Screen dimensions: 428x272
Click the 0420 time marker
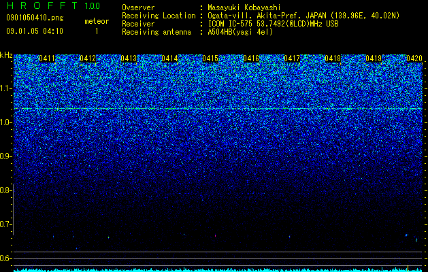(414, 58)
